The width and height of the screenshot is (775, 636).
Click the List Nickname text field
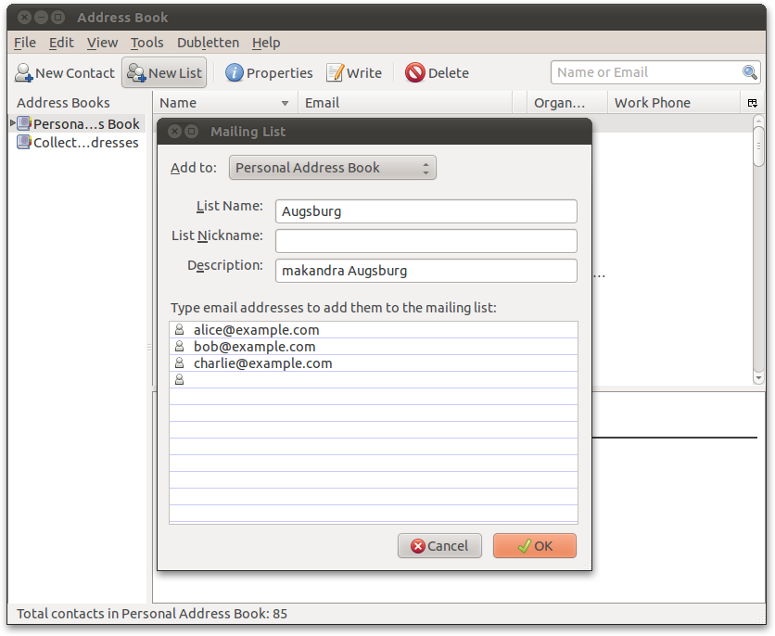pyautogui.click(x=426, y=241)
